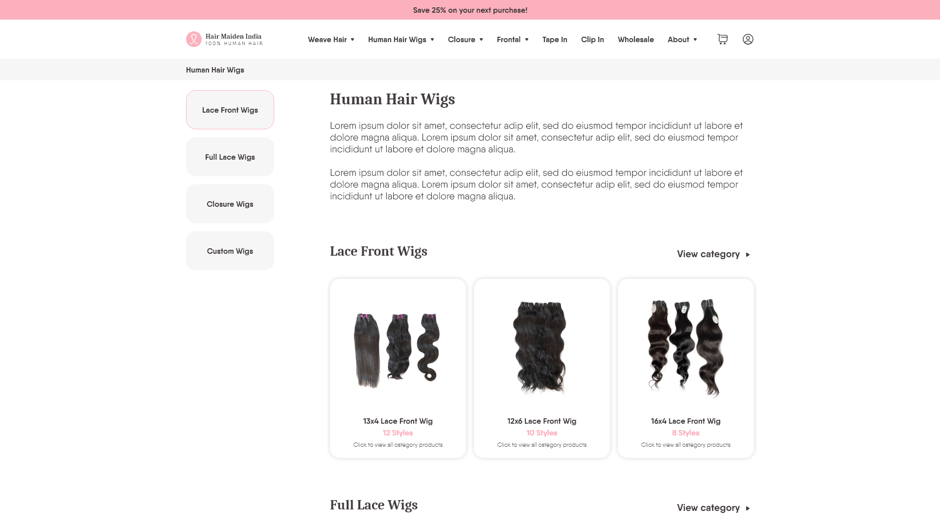Select Custom Wigs sidebar button
This screenshot has height=529, width=940.
click(x=230, y=251)
